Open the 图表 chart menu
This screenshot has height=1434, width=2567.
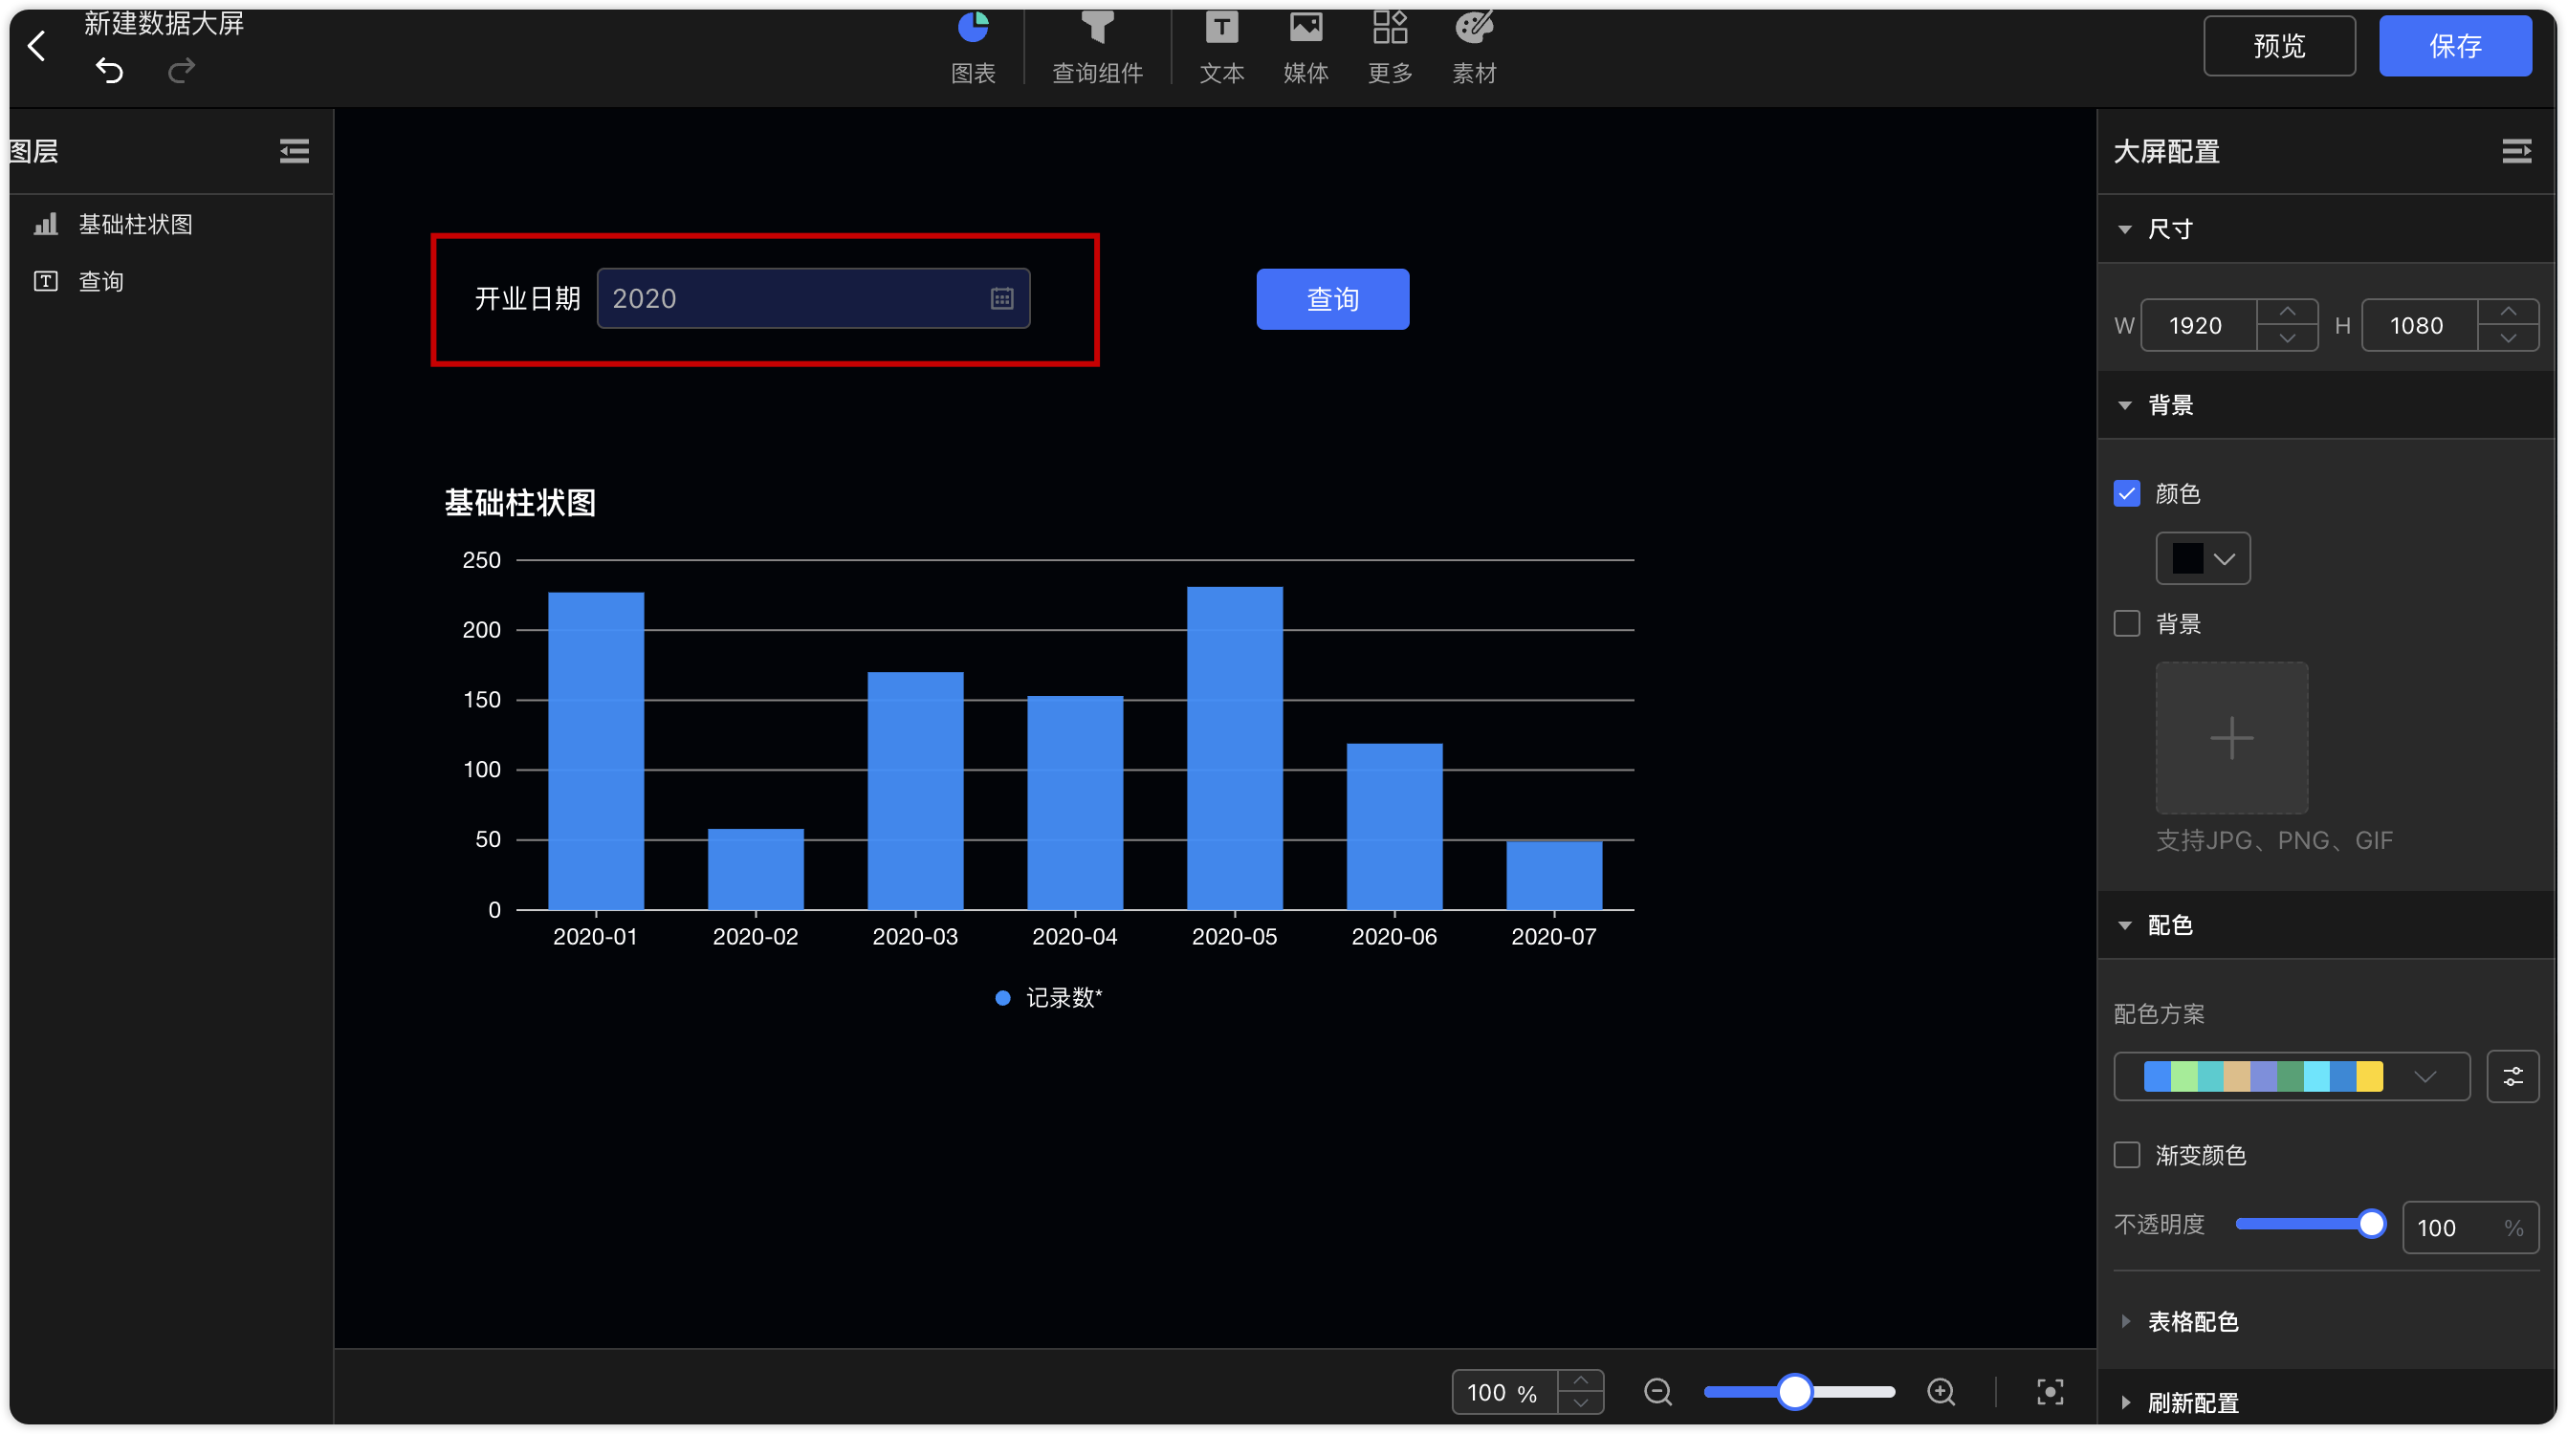click(x=973, y=46)
